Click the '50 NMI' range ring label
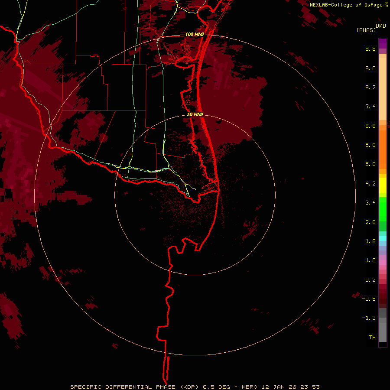390x390 pixels. 195,115
